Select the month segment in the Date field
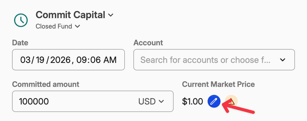Image resolution: width=307 pixels, height=121 pixels. tap(26, 60)
